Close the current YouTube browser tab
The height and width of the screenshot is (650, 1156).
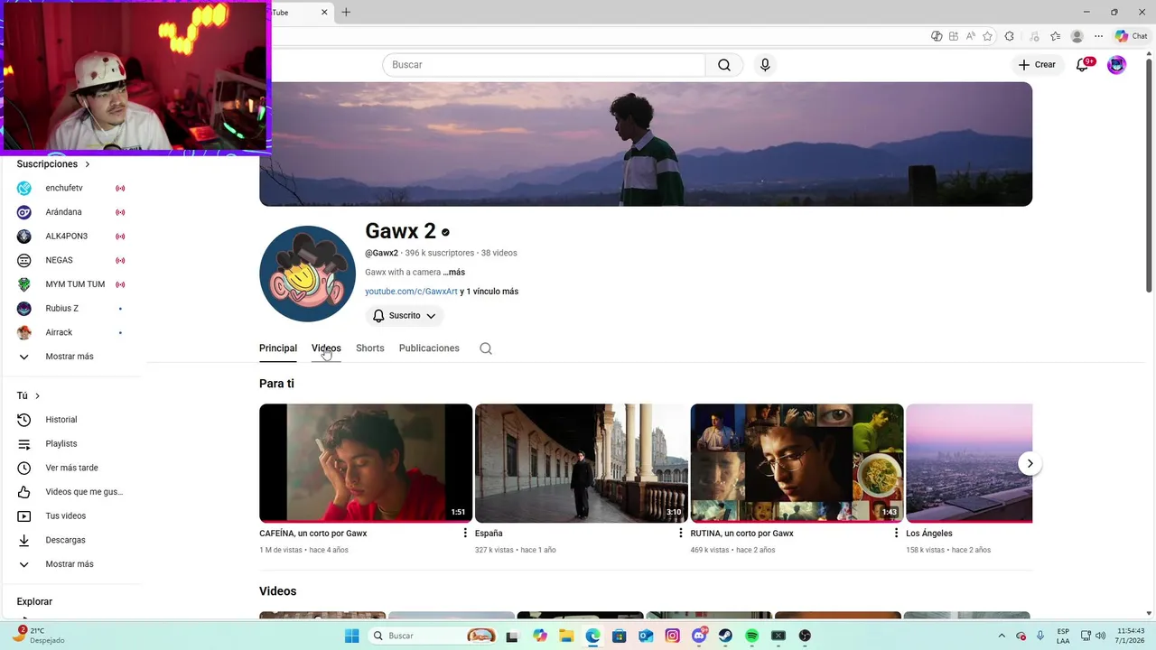point(324,12)
